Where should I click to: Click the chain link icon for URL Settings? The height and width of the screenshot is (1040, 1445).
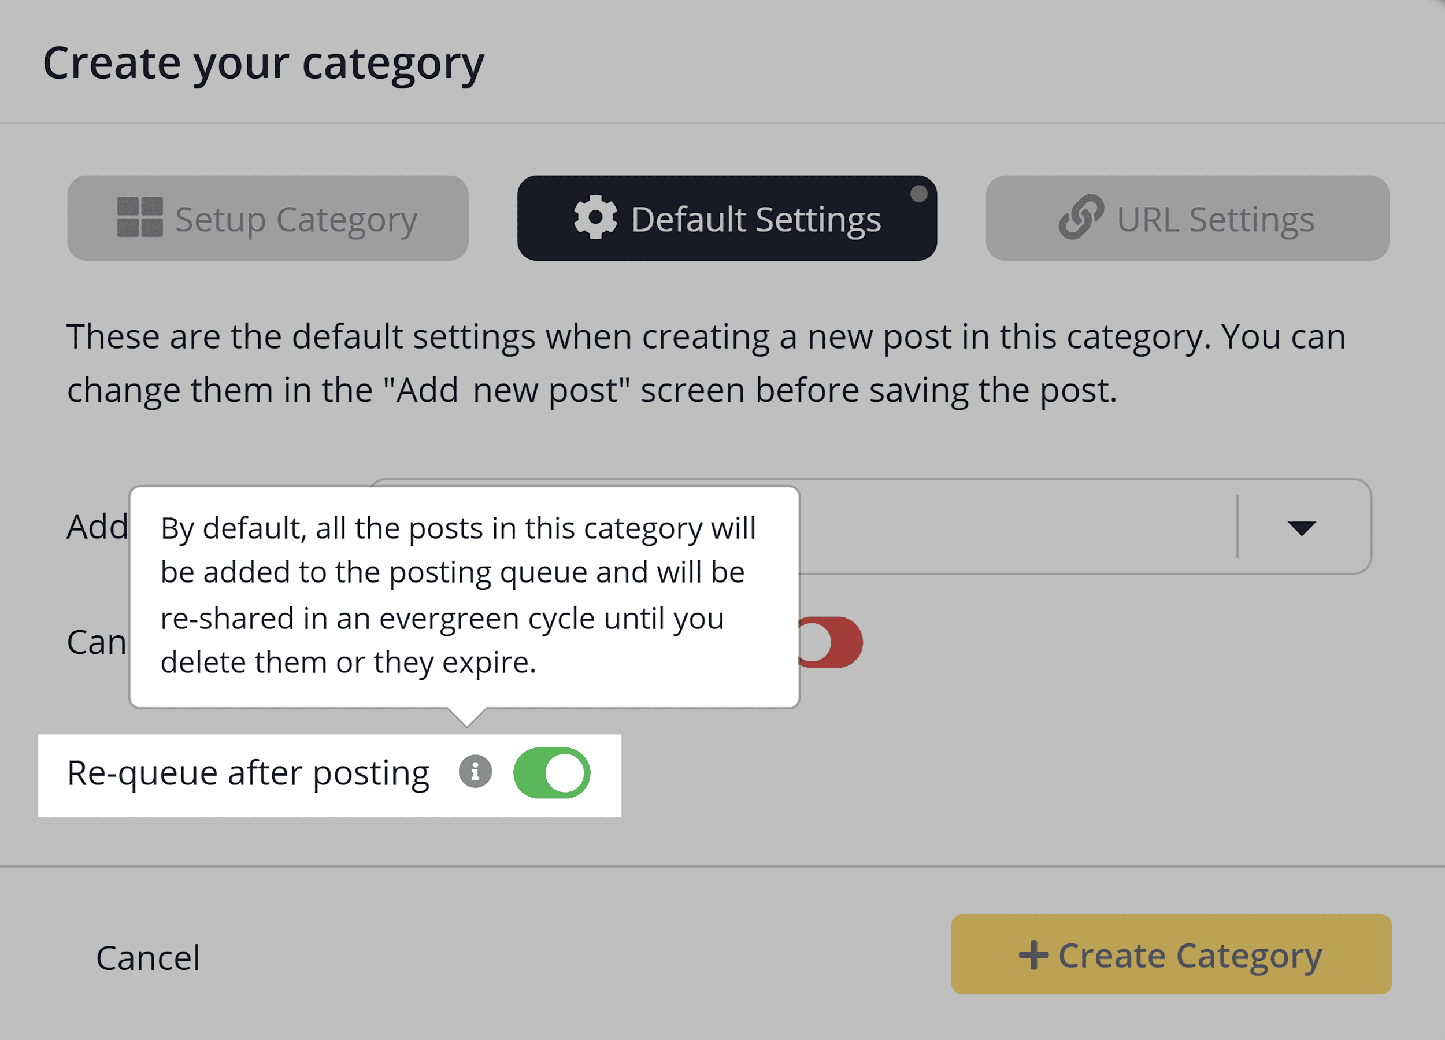point(1083,217)
